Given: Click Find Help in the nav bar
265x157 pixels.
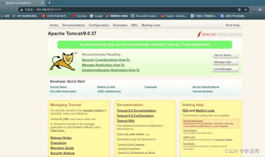Looking at the screenshot, I should tap(233, 25).
